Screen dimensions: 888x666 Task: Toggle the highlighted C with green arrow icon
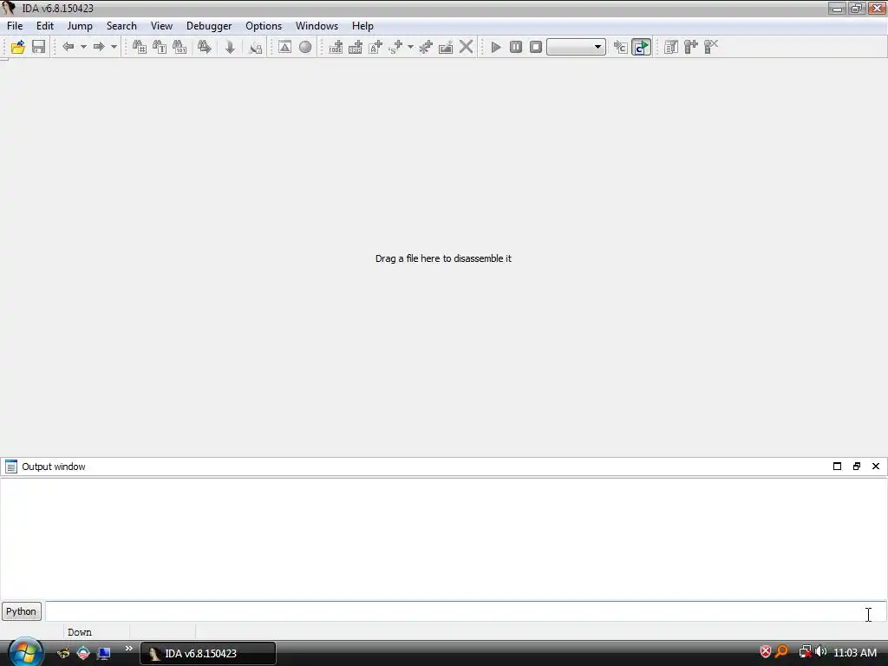641,47
